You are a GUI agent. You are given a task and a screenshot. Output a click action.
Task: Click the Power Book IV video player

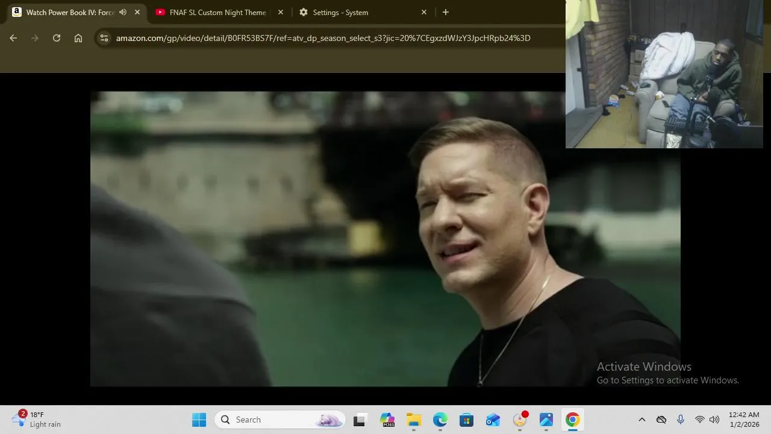pyautogui.click(x=385, y=239)
